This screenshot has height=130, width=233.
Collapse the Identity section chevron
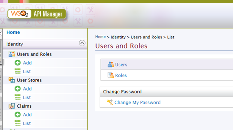[82, 43]
